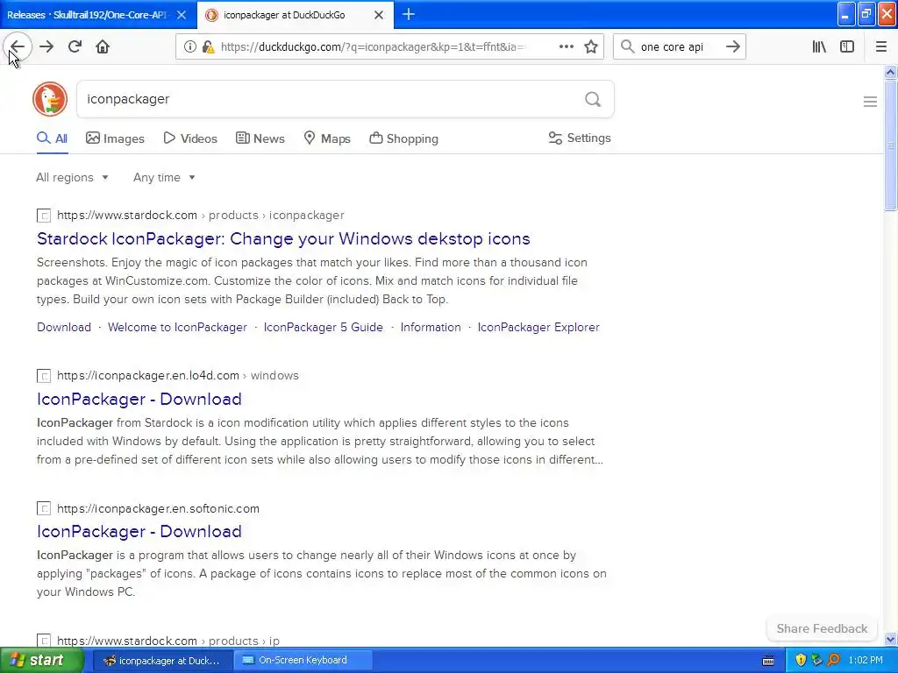The image size is (898, 673).
Task: Open Welcome to IconPackager sitelink
Action: (177, 328)
